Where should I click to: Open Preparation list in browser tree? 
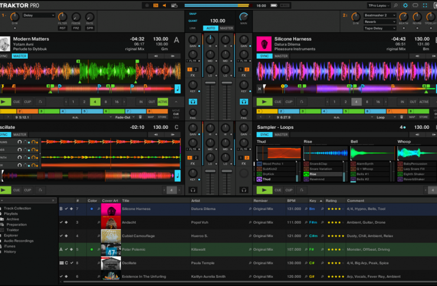click(17, 225)
